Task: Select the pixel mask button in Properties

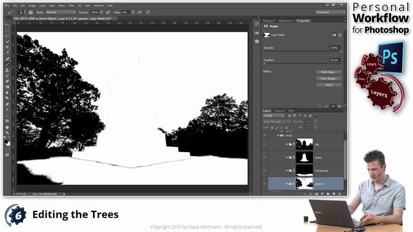Action: point(334,35)
